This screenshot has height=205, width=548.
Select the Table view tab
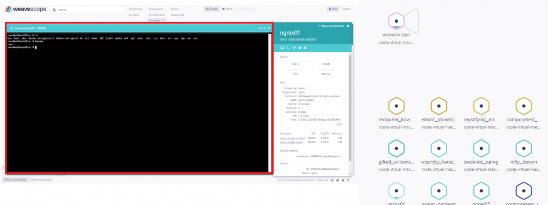[x=227, y=9]
